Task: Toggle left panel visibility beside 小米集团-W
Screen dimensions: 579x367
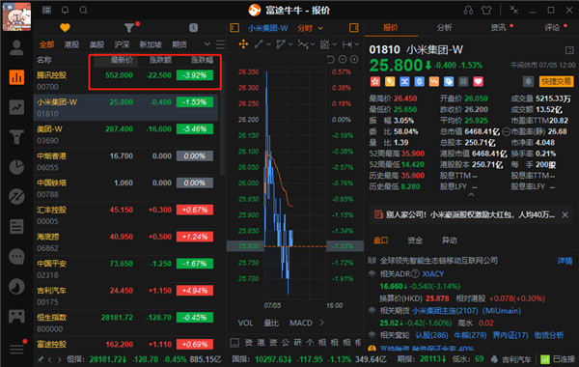Action: coord(234,28)
